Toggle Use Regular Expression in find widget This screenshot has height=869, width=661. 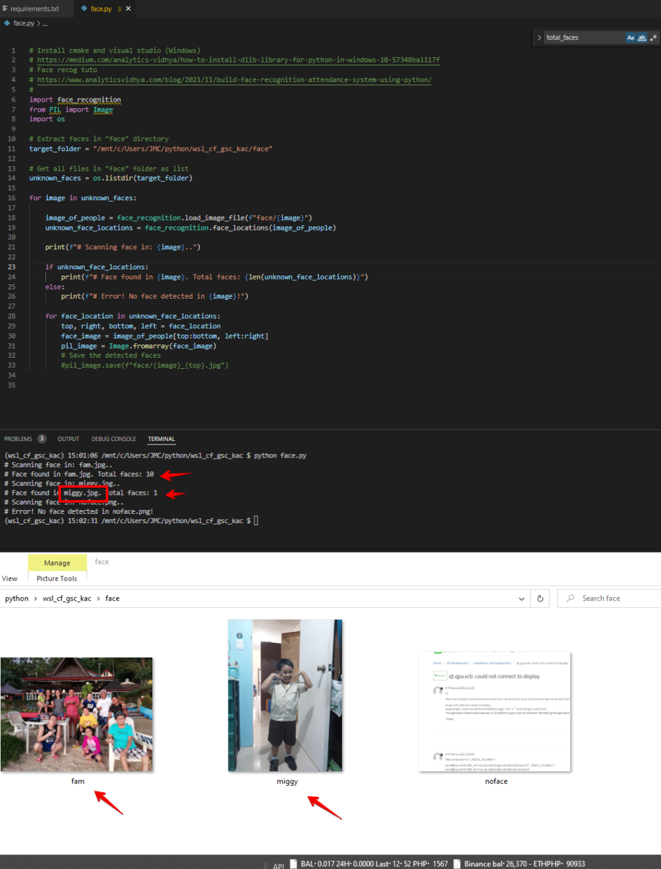(653, 37)
